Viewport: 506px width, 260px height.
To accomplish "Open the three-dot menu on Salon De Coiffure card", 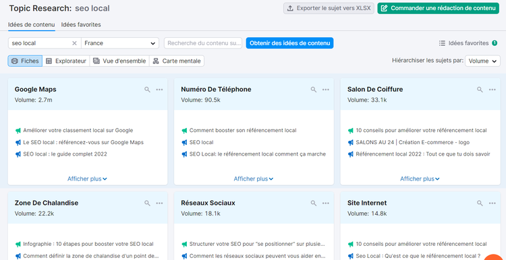I will [x=492, y=90].
